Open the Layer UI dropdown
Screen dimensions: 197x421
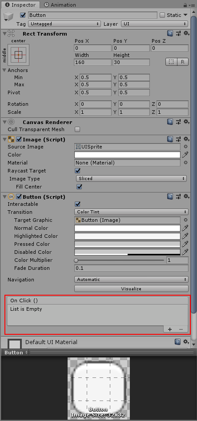(x=154, y=24)
